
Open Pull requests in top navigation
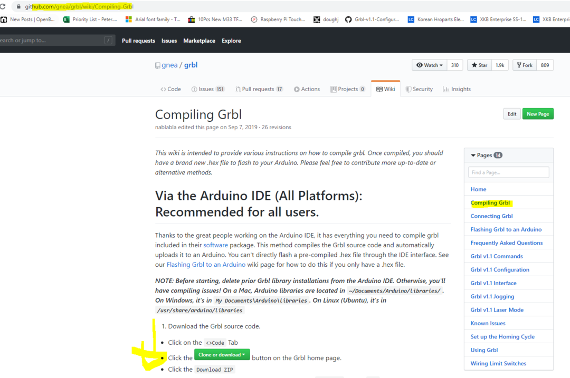point(138,41)
